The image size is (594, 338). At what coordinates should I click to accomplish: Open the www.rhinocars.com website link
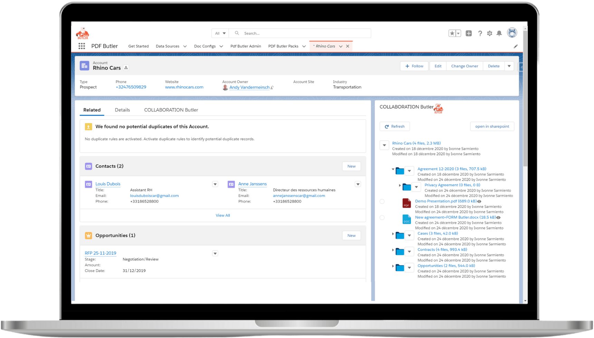[x=184, y=87]
